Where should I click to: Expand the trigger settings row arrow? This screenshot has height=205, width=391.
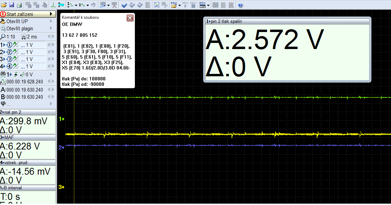pyautogui.click(x=51, y=74)
